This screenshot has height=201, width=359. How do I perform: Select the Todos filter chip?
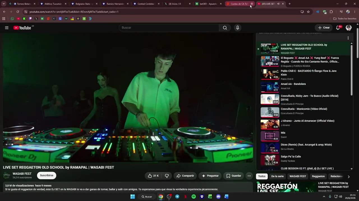coord(262,176)
